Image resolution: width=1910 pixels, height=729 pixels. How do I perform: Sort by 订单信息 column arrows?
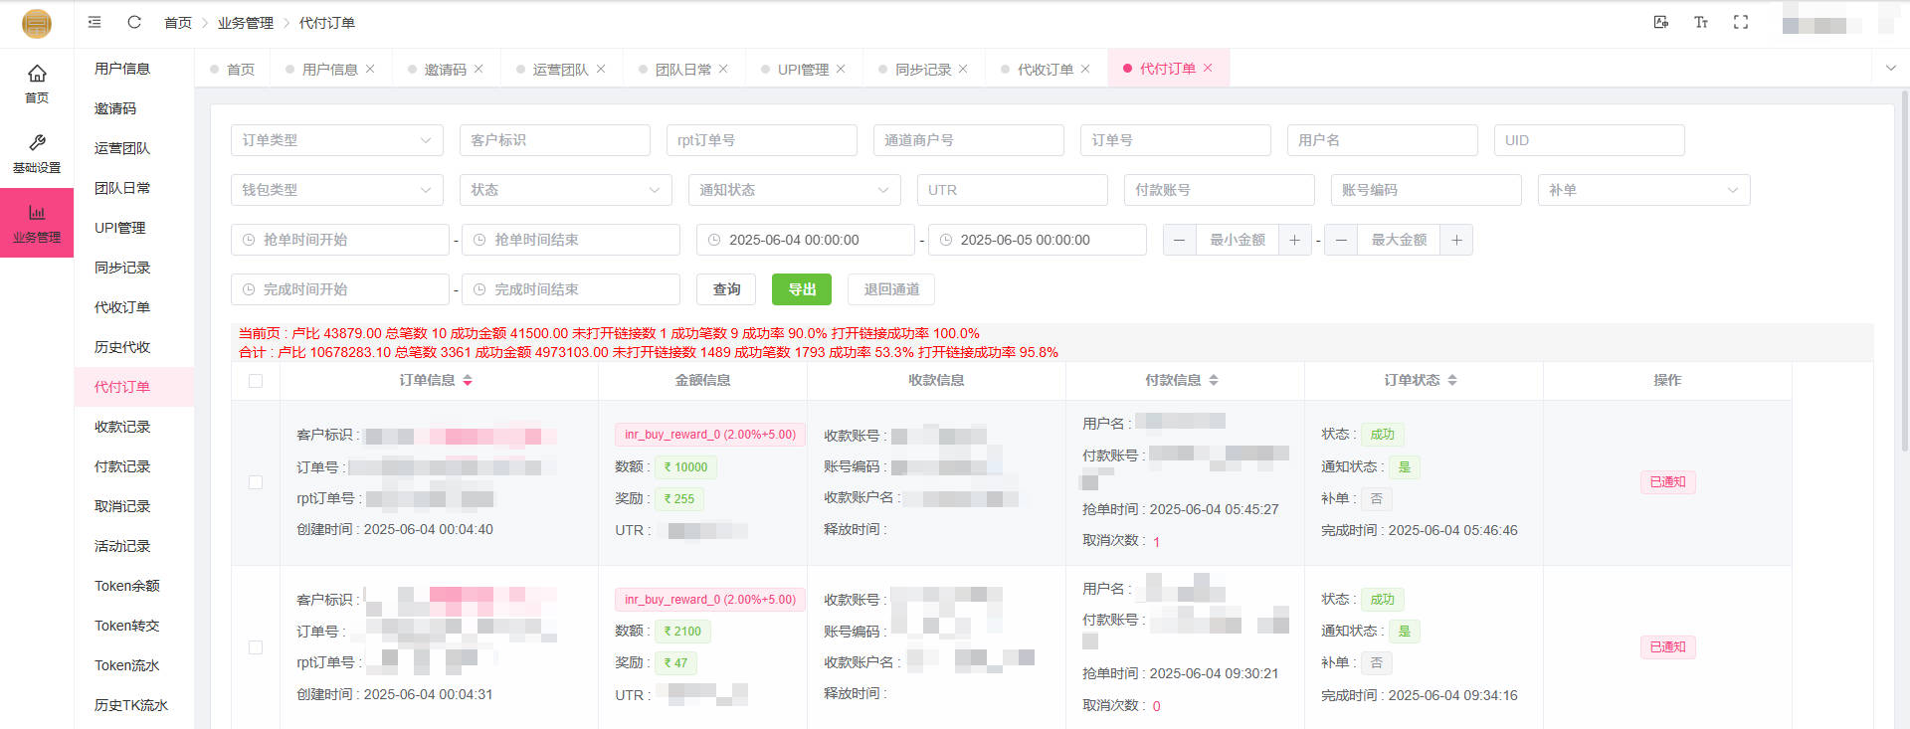468,381
